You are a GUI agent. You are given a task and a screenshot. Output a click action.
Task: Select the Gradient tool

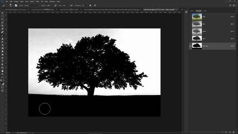2,48
